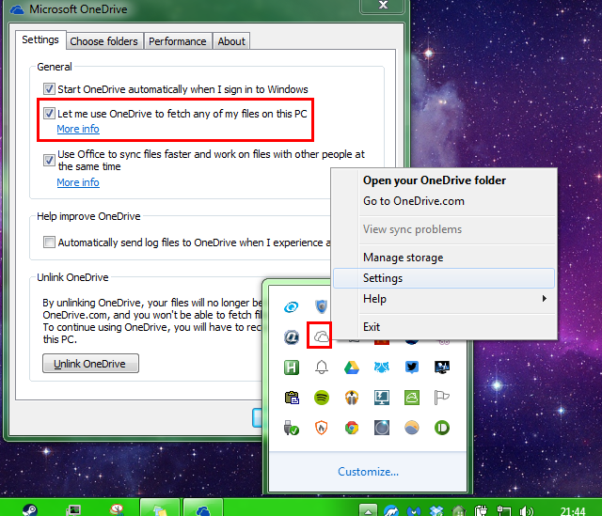Open More info link under Office sync
This screenshot has height=516, width=602.
(78, 182)
